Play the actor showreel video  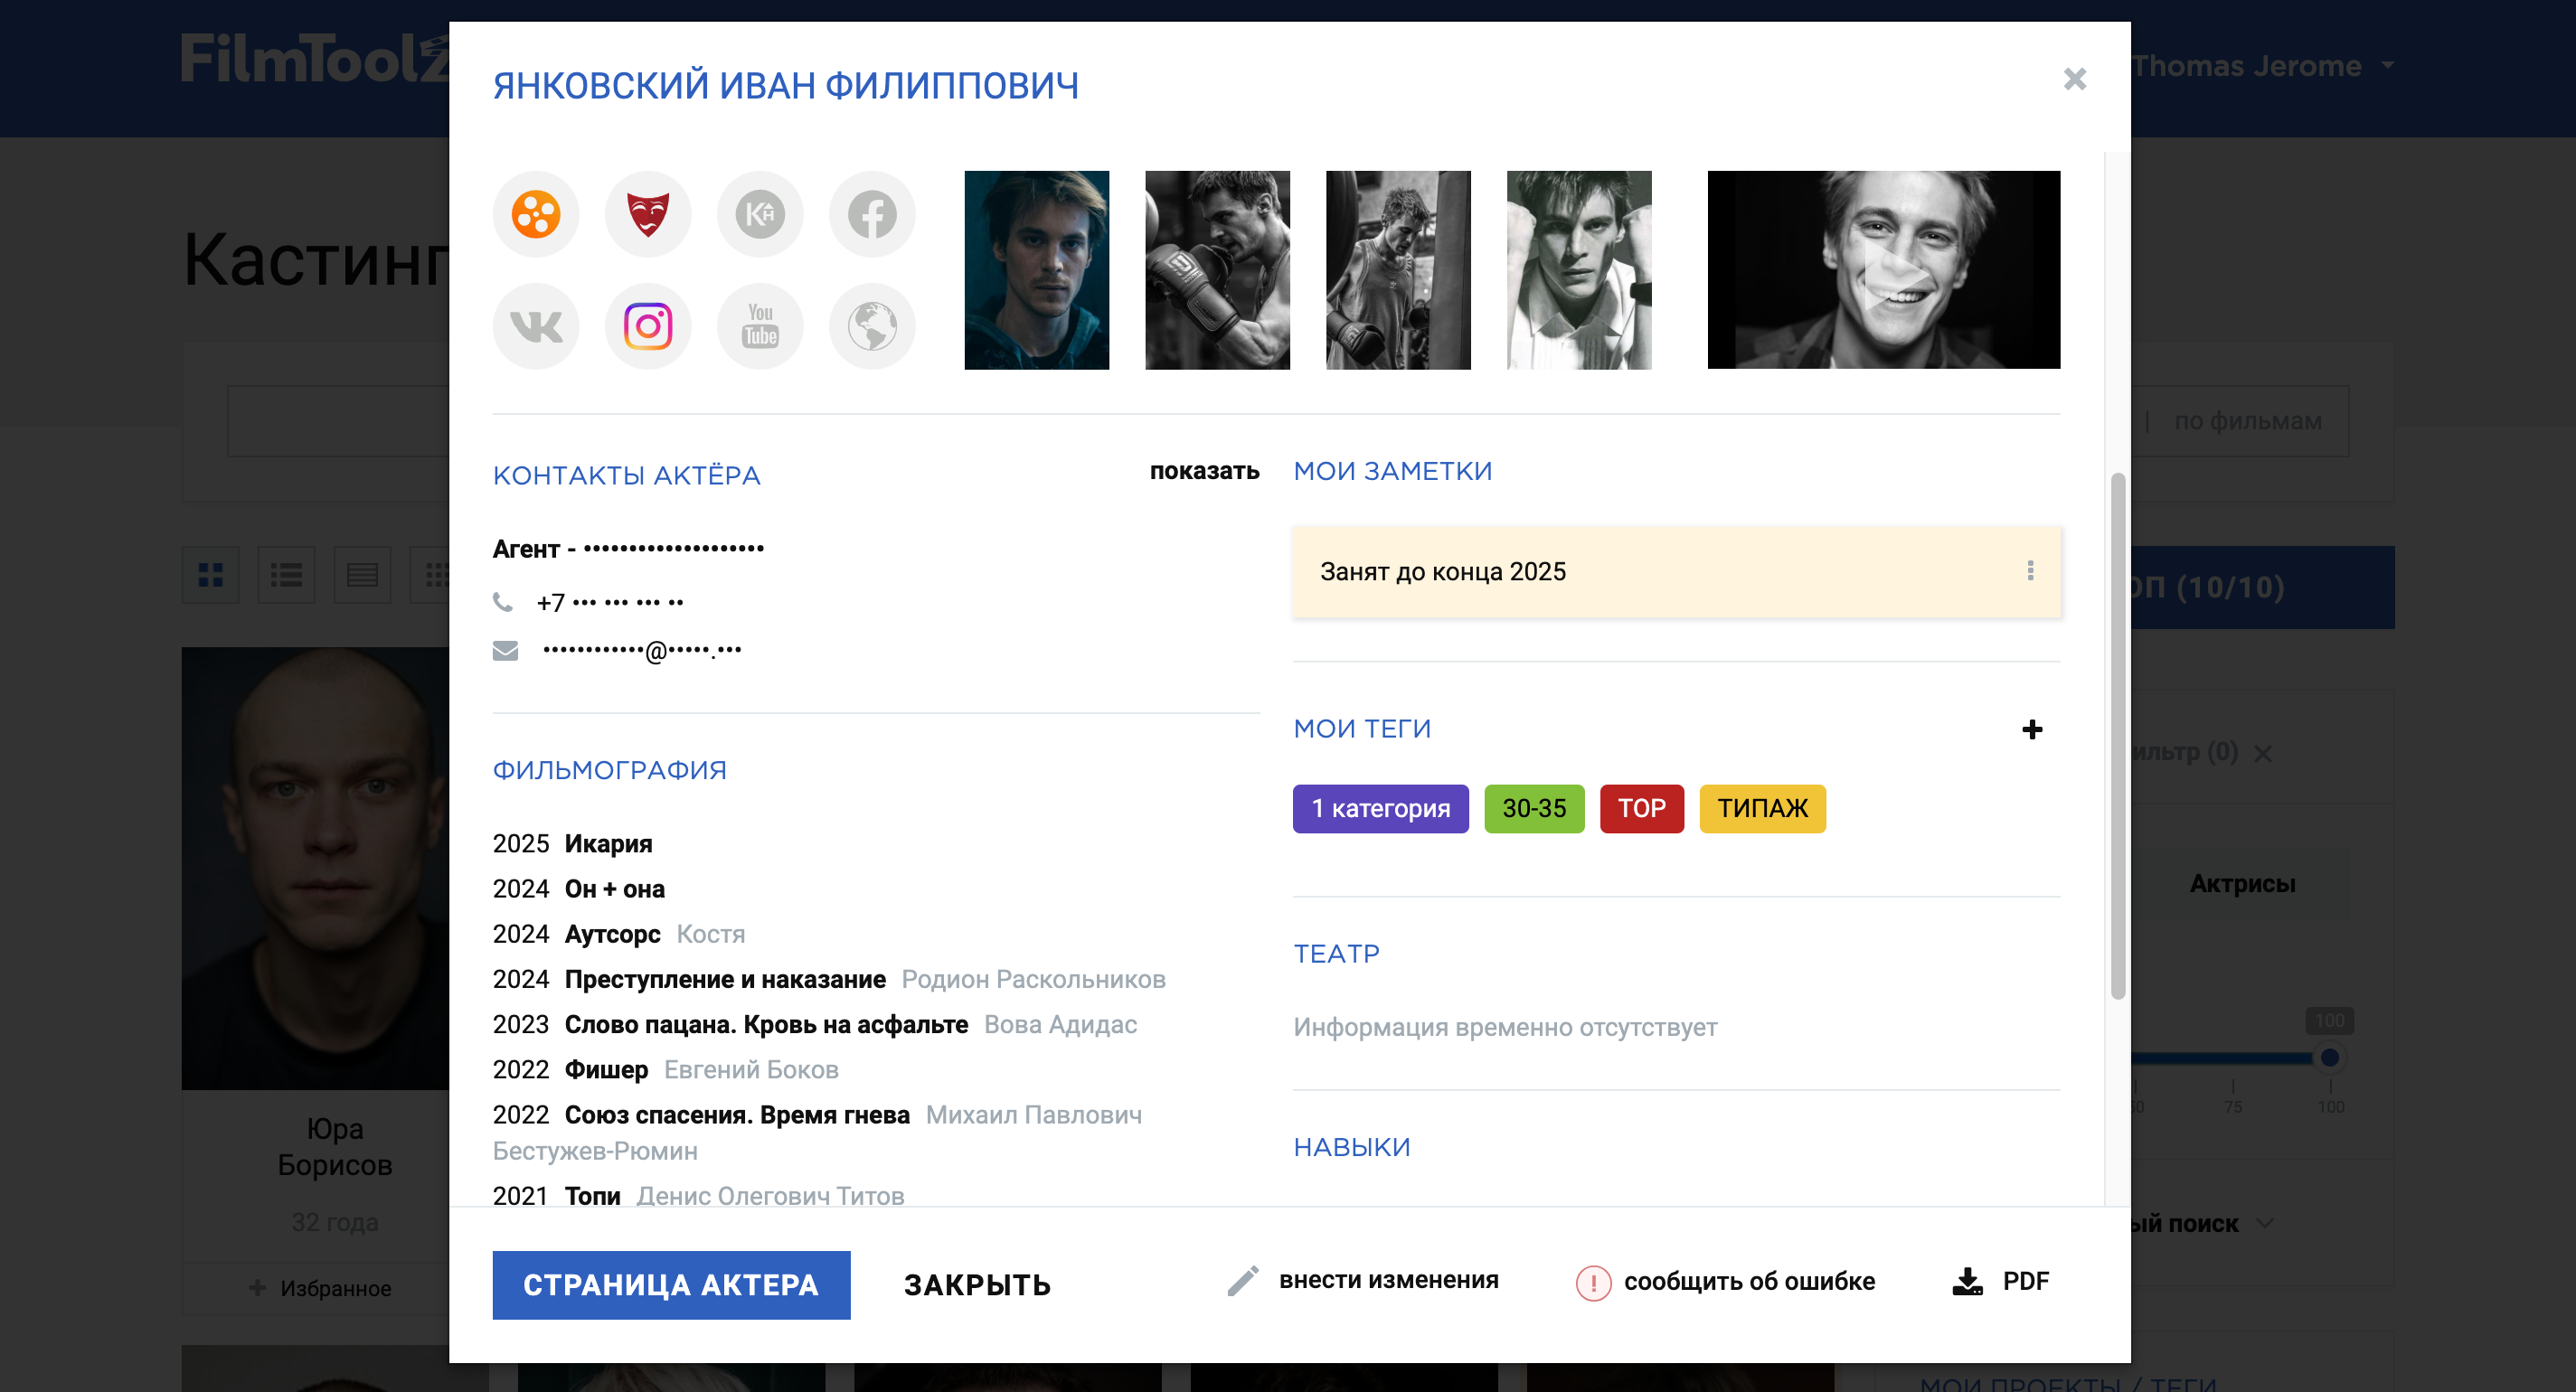tap(1884, 270)
